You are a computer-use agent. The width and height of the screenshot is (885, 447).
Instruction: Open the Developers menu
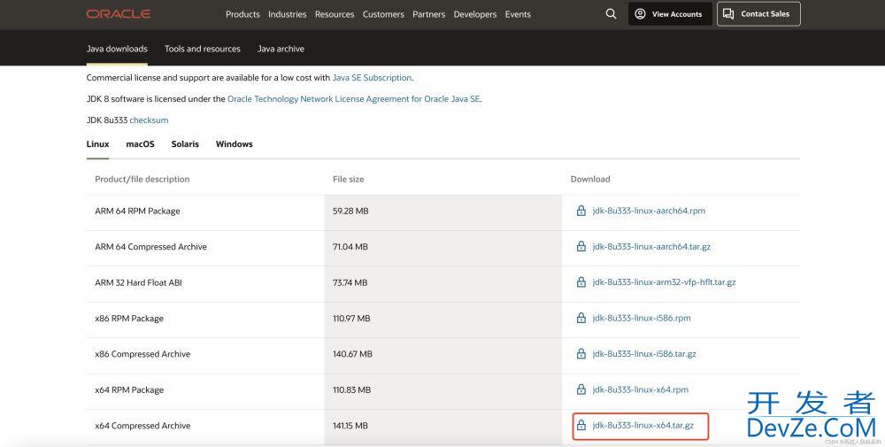475,14
